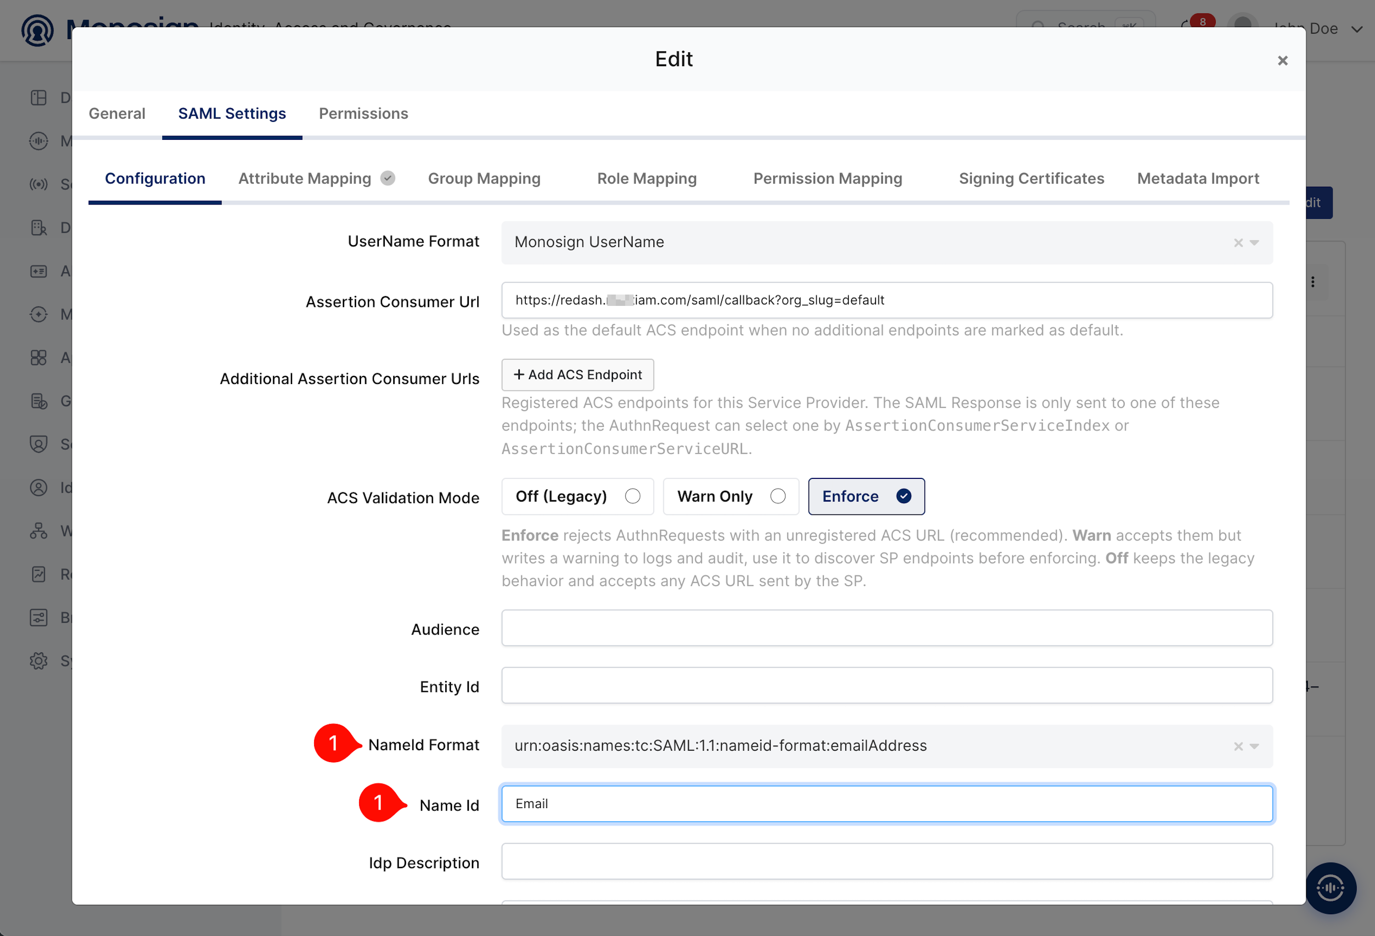This screenshot has height=936, width=1375.
Task: Open the support chat bubble icon
Action: (x=1331, y=888)
